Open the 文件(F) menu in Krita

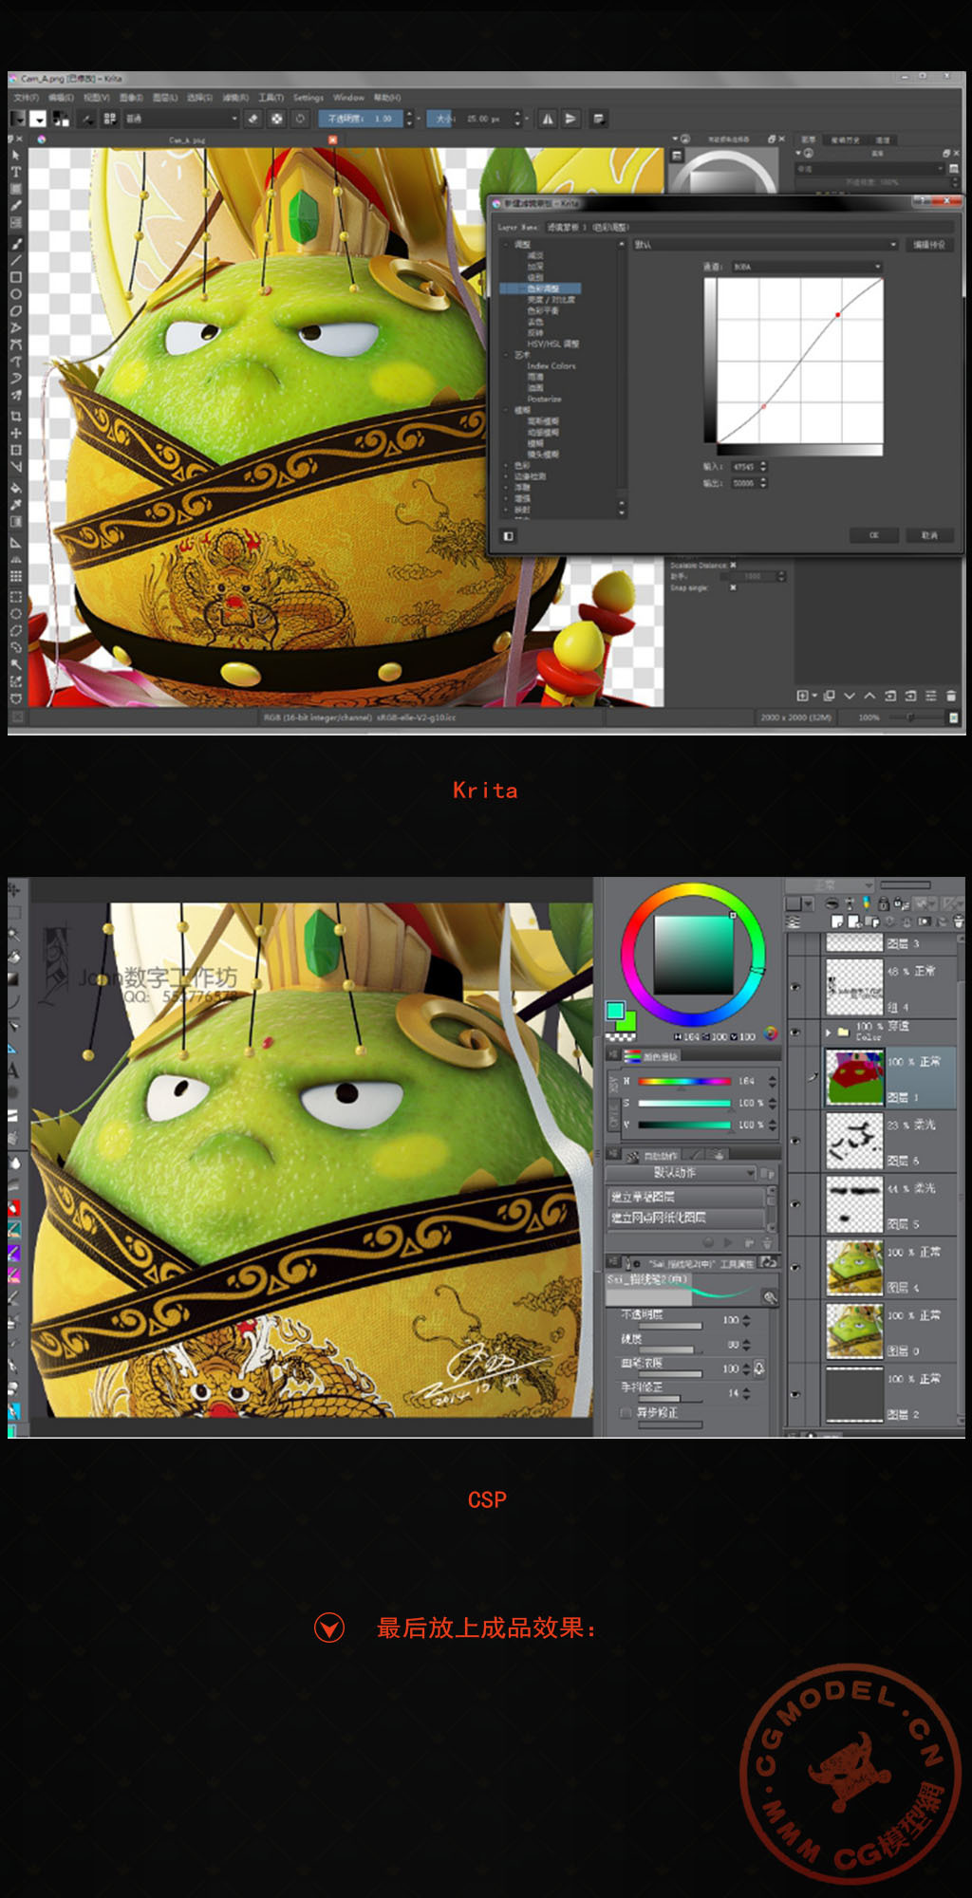(x=27, y=98)
